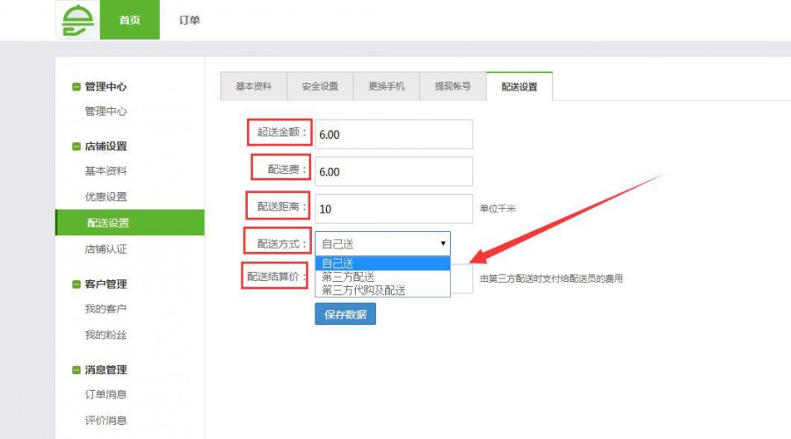Go to 优惠设置 in the sidebar
791x439 pixels.
(x=105, y=197)
